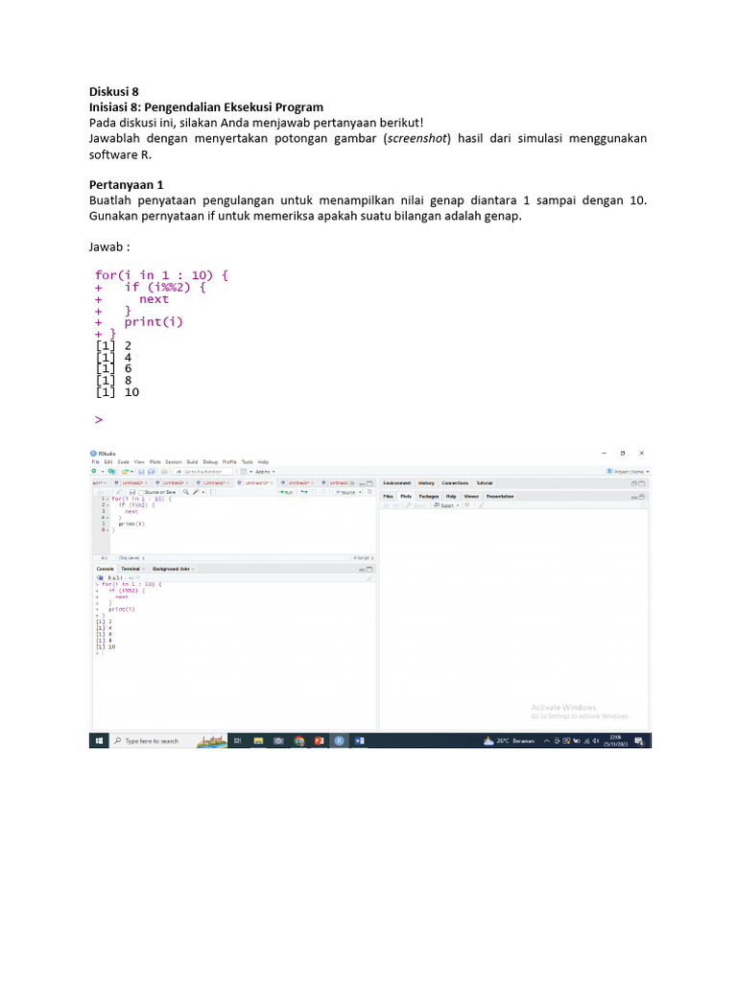Image resolution: width=737 pixels, height=982 pixels.
Task: Click the clear all plots broom icon
Action: click(482, 505)
